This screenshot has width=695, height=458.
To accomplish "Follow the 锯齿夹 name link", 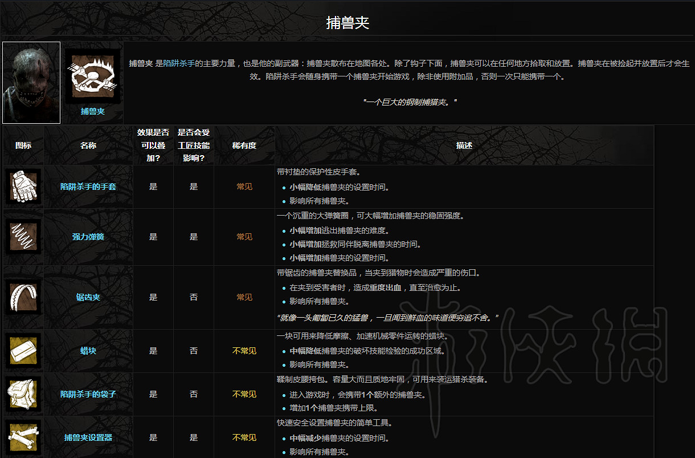I will [x=88, y=297].
